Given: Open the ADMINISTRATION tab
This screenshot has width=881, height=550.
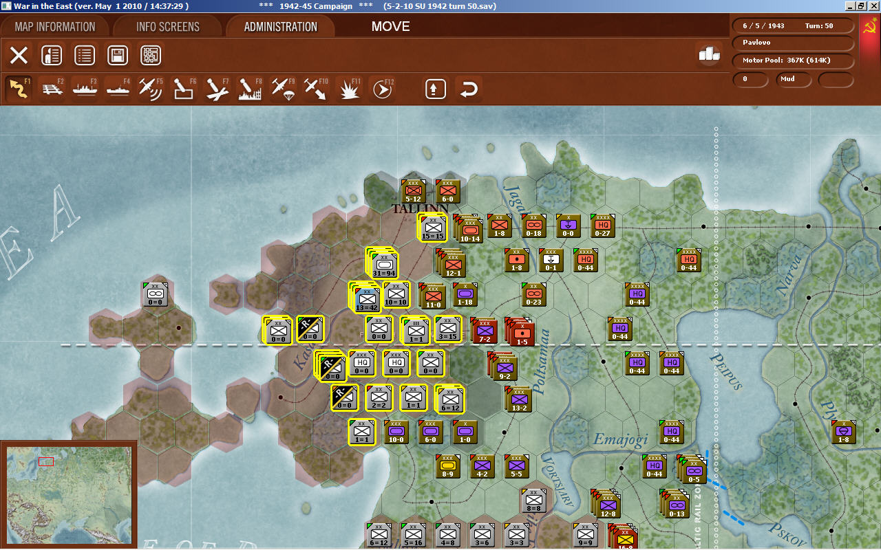Looking at the screenshot, I should click(280, 27).
